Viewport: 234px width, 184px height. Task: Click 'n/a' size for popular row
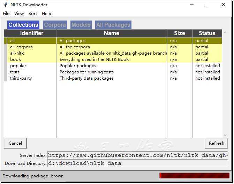[x=173, y=66]
